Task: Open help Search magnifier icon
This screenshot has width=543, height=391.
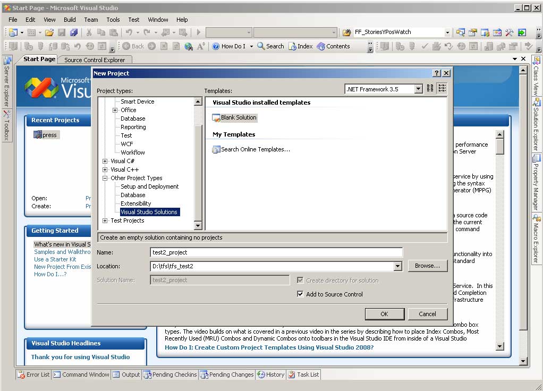Action: click(261, 46)
